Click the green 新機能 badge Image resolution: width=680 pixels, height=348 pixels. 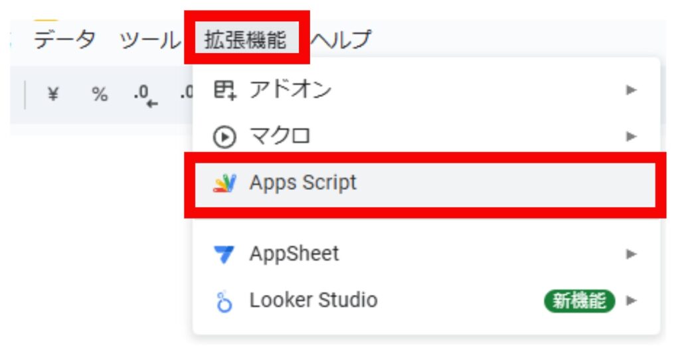579,301
